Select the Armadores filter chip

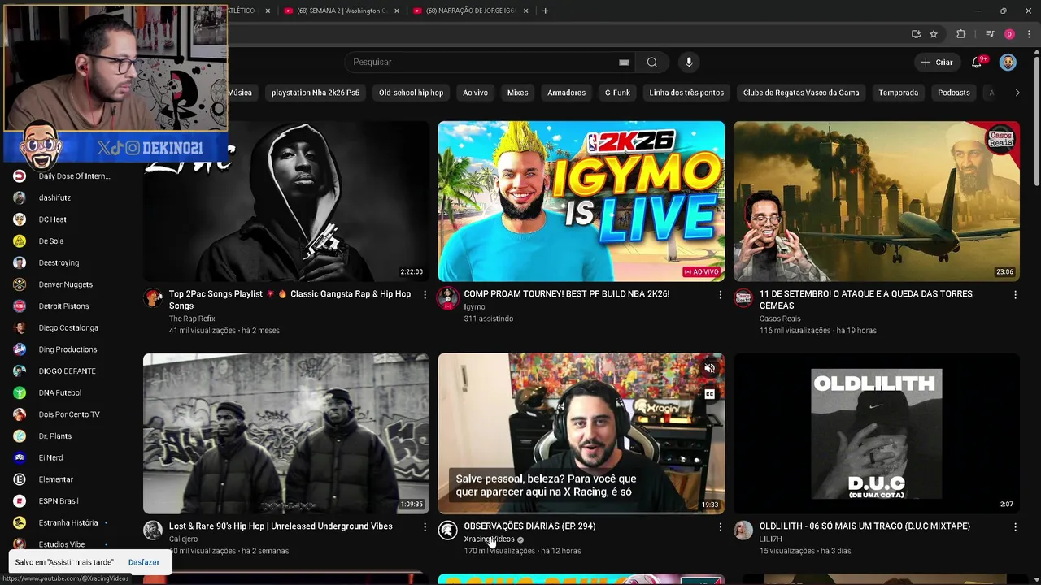(566, 93)
